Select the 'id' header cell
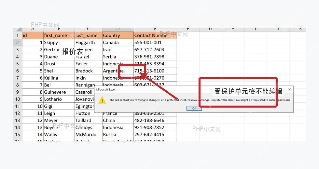This screenshot has width=319, height=169. pyautogui.click(x=33, y=35)
